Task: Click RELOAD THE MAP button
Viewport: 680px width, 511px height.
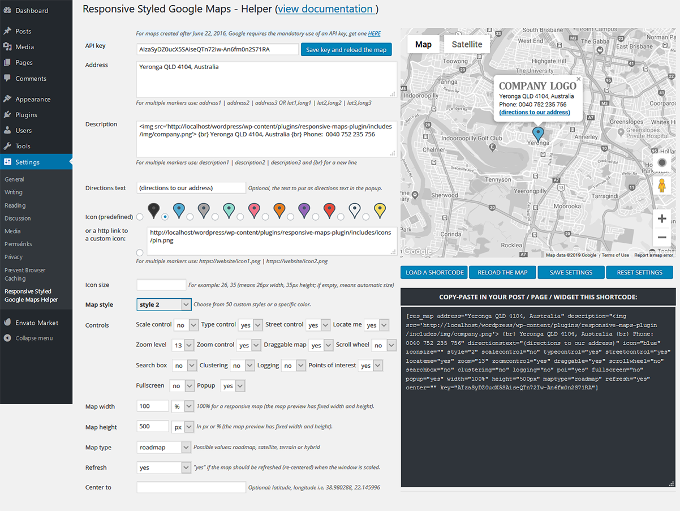Action: (x=502, y=272)
